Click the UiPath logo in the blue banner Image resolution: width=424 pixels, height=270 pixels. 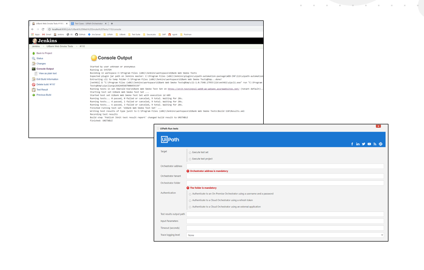[170, 140]
